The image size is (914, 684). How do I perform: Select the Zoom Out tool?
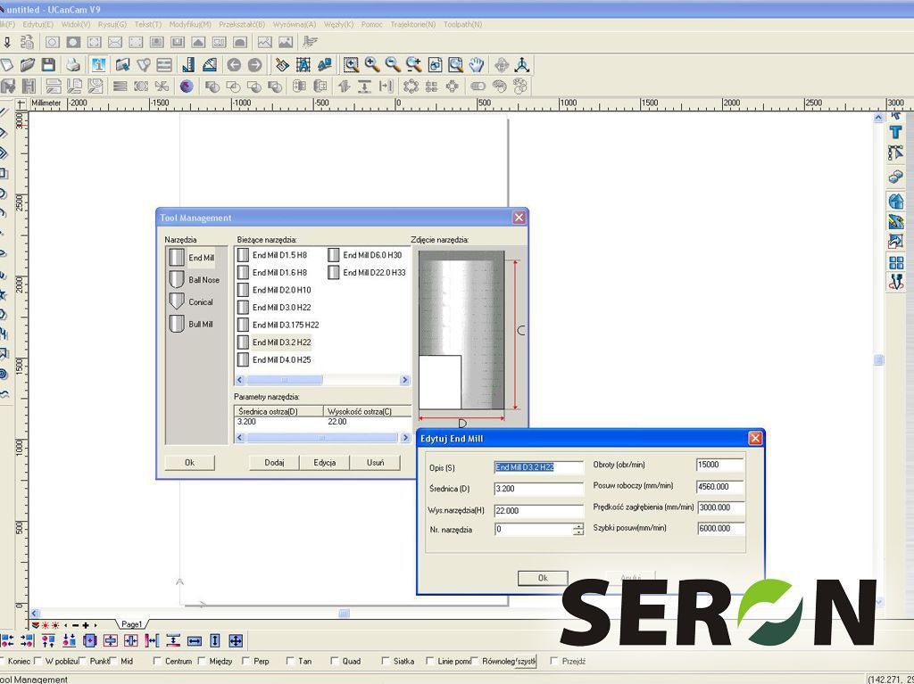(394, 64)
